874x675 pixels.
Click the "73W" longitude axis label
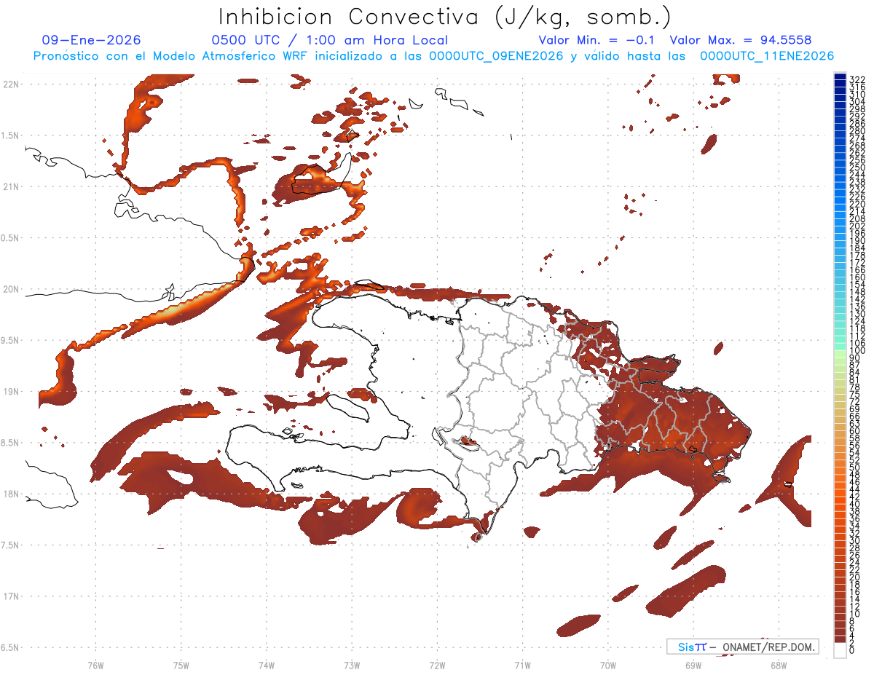352,665
